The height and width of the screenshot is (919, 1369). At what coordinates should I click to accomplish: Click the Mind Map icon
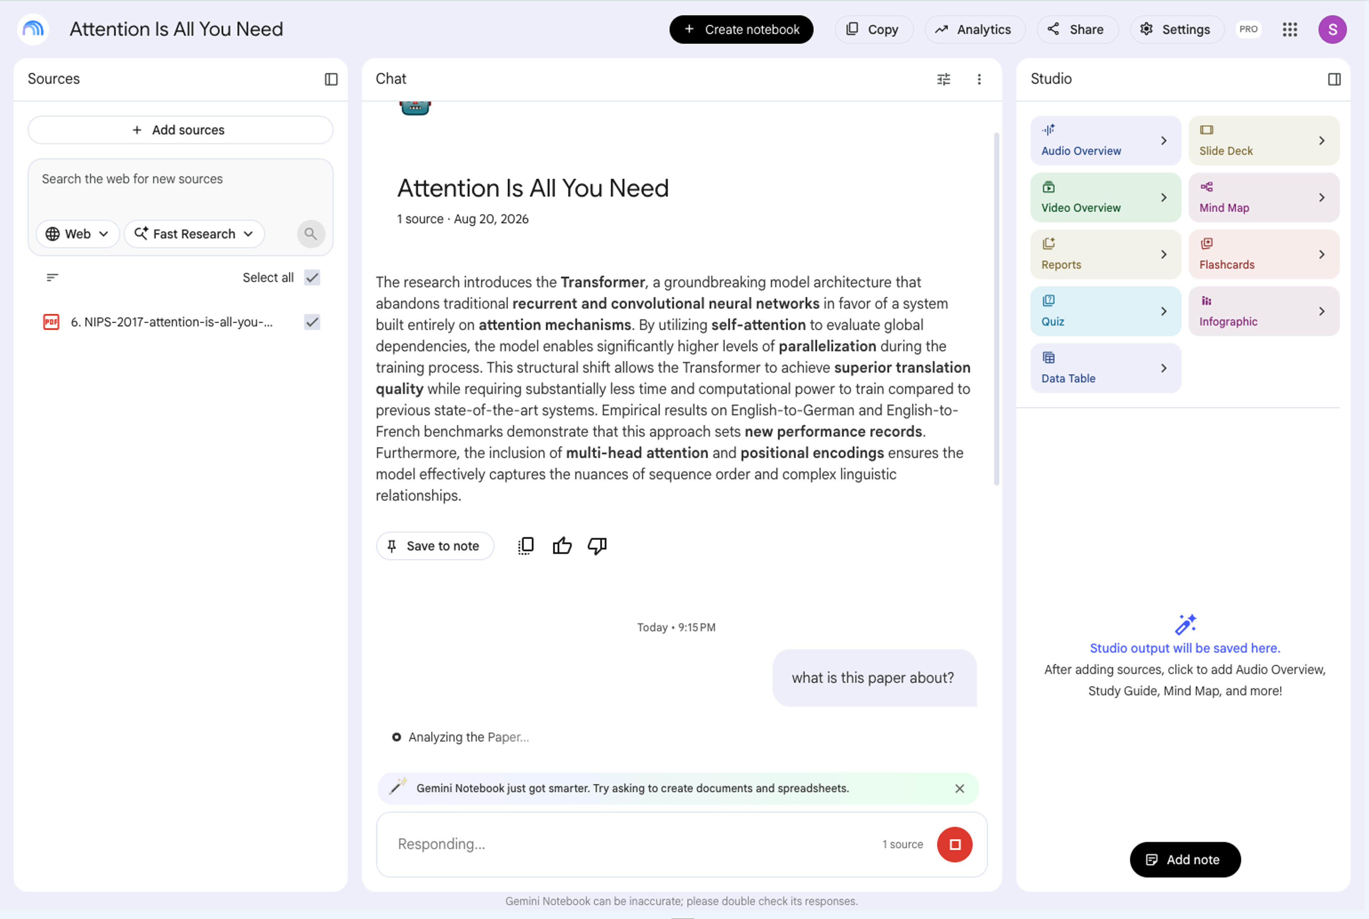coord(1207,187)
